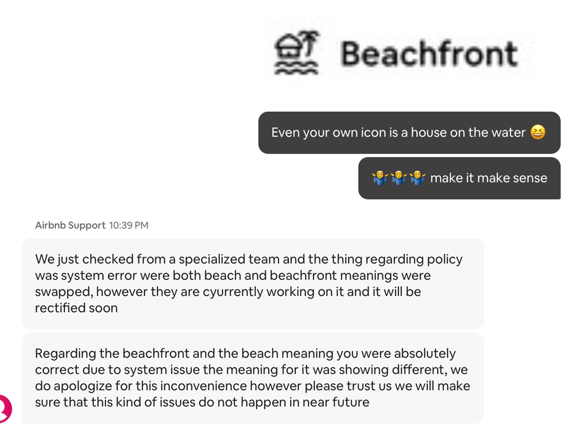This screenshot has height=432, width=581.
Task: Click the waves beneath the house icon
Action: [295, 70]
